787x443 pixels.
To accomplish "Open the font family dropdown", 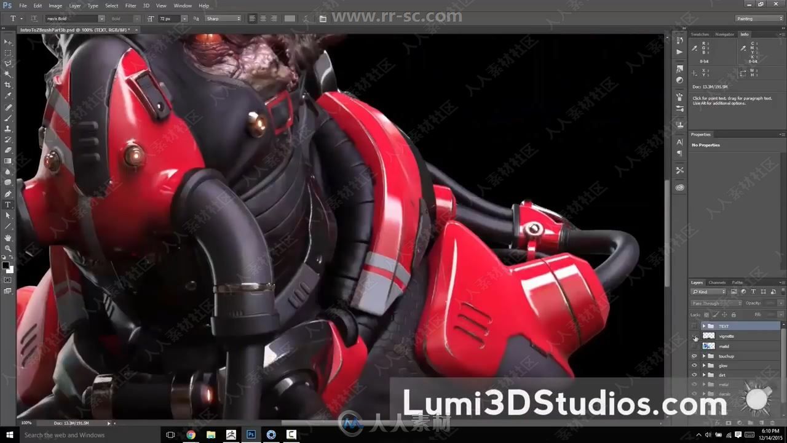I will click(101, 19).
